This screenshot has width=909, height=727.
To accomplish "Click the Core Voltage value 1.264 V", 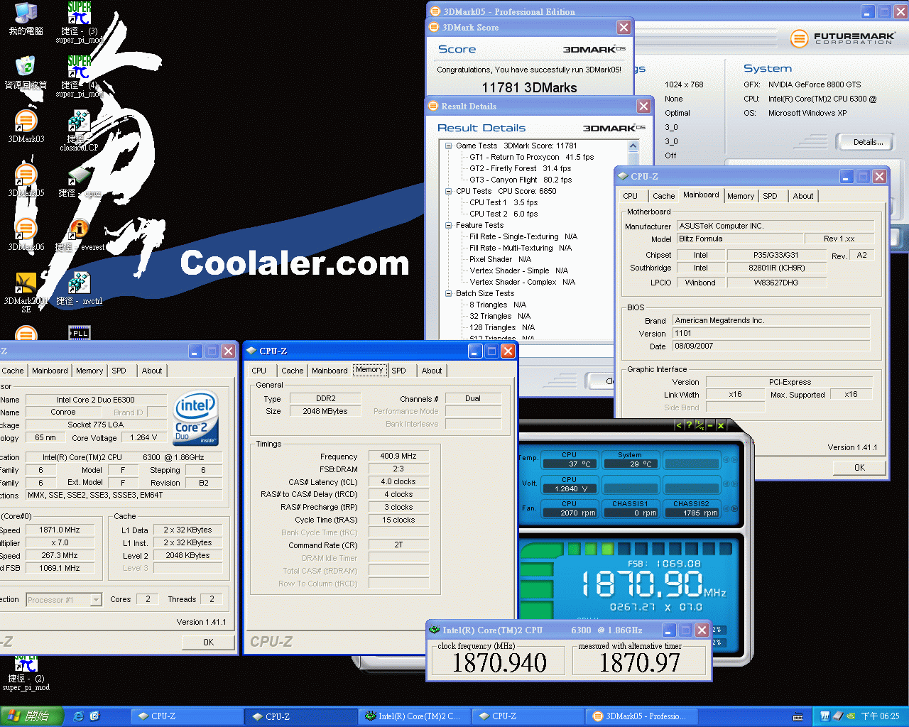I will pos(144,437).
